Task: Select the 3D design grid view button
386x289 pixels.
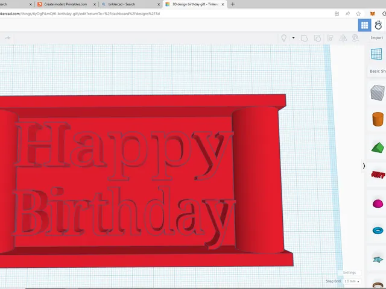Action: [364, 25]
